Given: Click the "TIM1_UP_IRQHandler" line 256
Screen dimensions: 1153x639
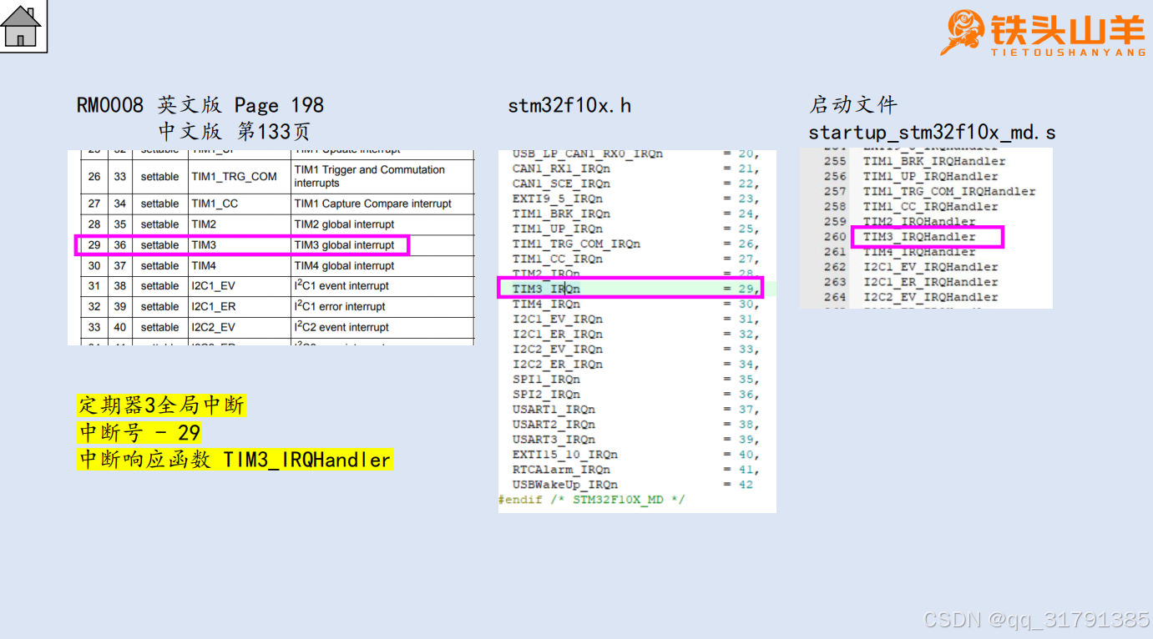Looking at the screenshot, I should (930, 176).
